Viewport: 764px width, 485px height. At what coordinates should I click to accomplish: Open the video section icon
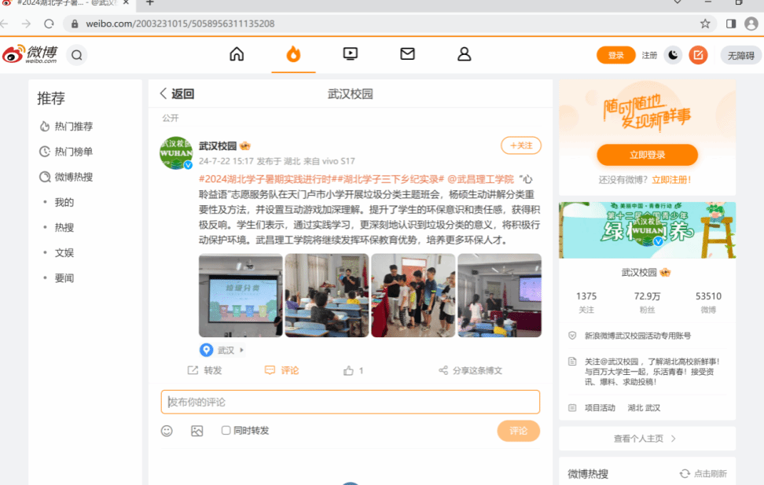(x=351, y=54)
